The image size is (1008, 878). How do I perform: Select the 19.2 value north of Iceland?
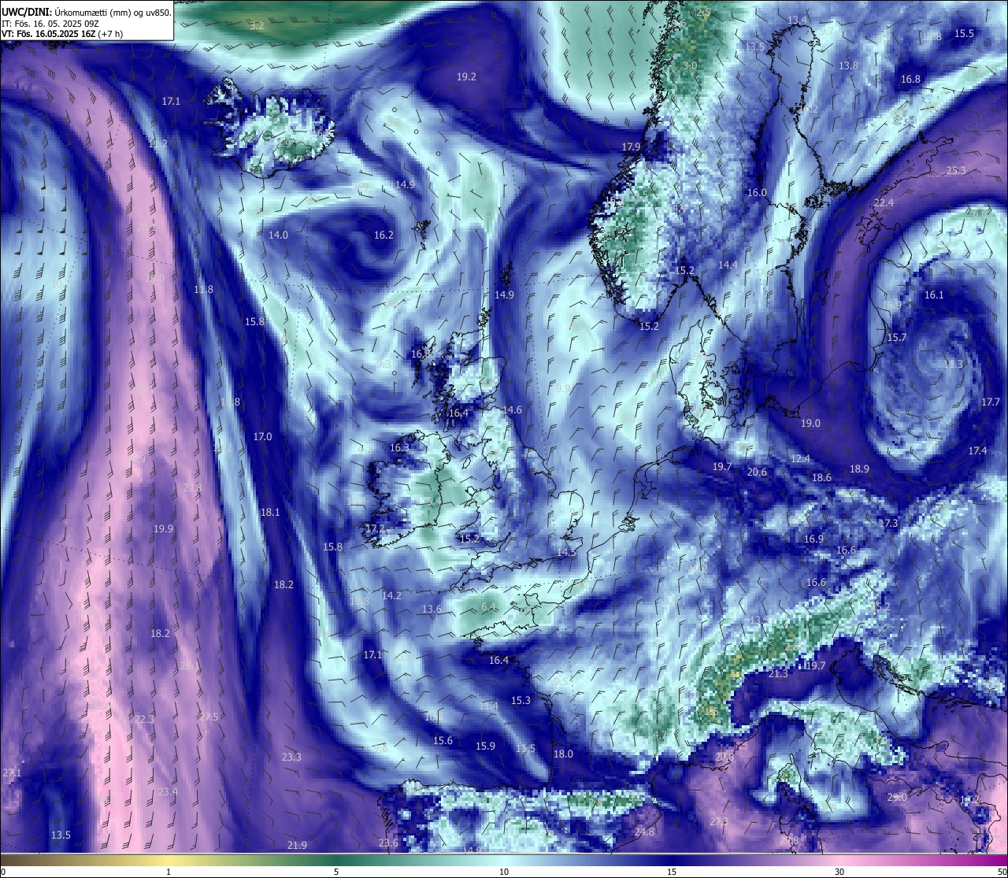[466, 76]
